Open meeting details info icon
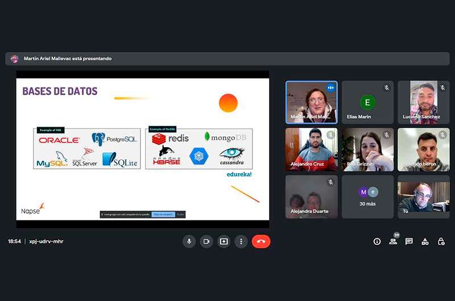455x301 pixels. click(x=377, y=241)
